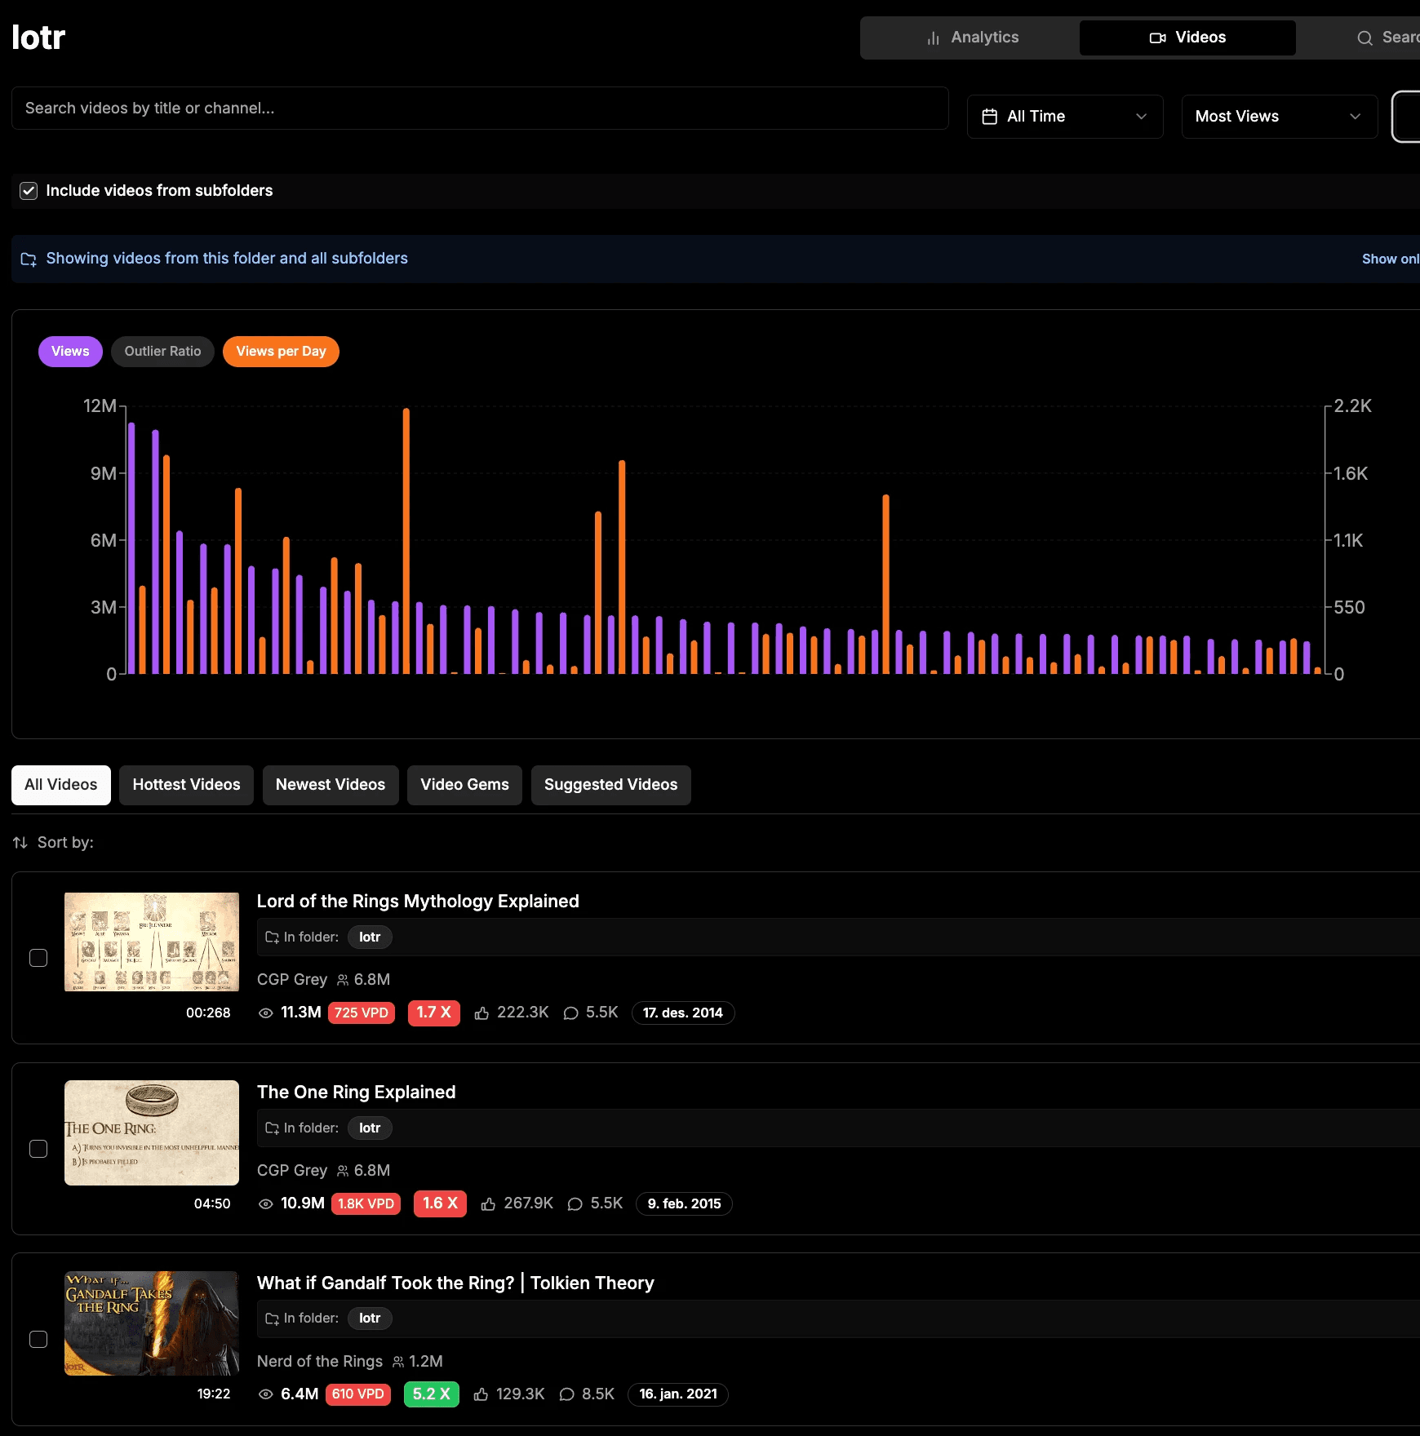Click title What if Gandalf Took the Ring
Image resolution: width=1420 pixels, height=1436 pixels.
click(455, 1283)
